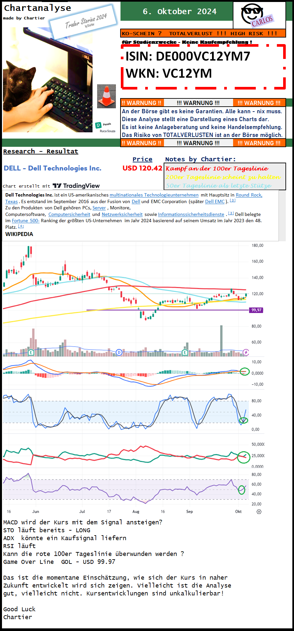Click the '180,00' price axis label
Image resolution: width=294 pixels, height=631 pixels.
(x=257, y=246)
